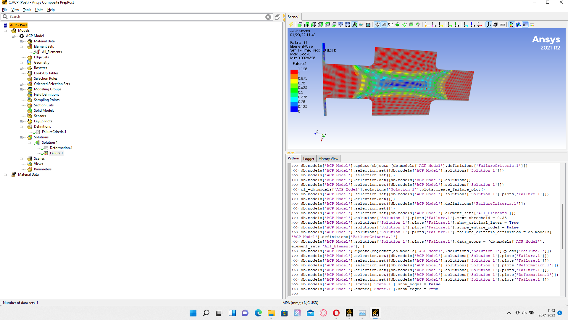The width and height of the screenshot is (568, 320).
Task: Click the camera snapshot icon in scene toolbar
Action: 368,25
